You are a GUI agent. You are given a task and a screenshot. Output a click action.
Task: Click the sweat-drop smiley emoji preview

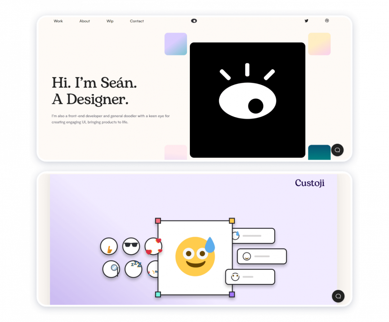tap(194, 255)
